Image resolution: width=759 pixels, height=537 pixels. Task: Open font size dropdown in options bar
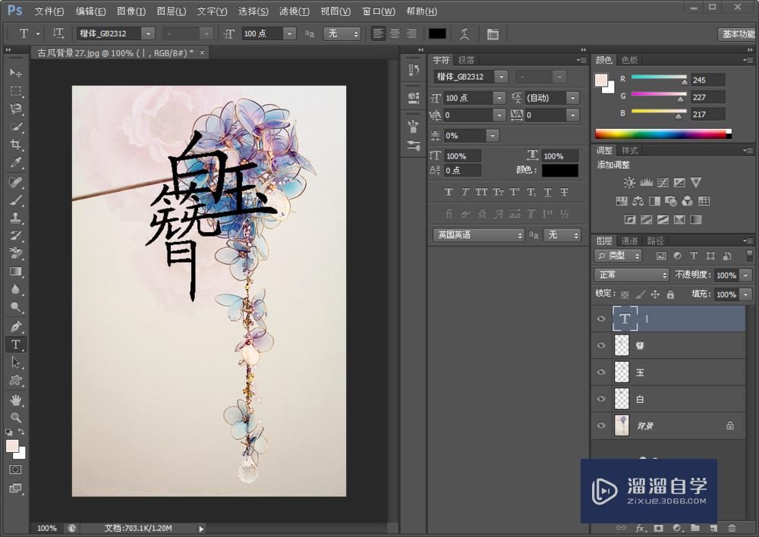pyautogui.click(x=289, y=33)
